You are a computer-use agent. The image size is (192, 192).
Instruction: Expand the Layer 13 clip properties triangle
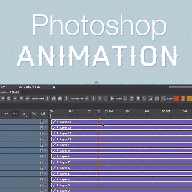pyautogui.click(x=58, y=127)
